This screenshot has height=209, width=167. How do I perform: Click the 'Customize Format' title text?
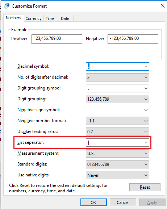29,6
